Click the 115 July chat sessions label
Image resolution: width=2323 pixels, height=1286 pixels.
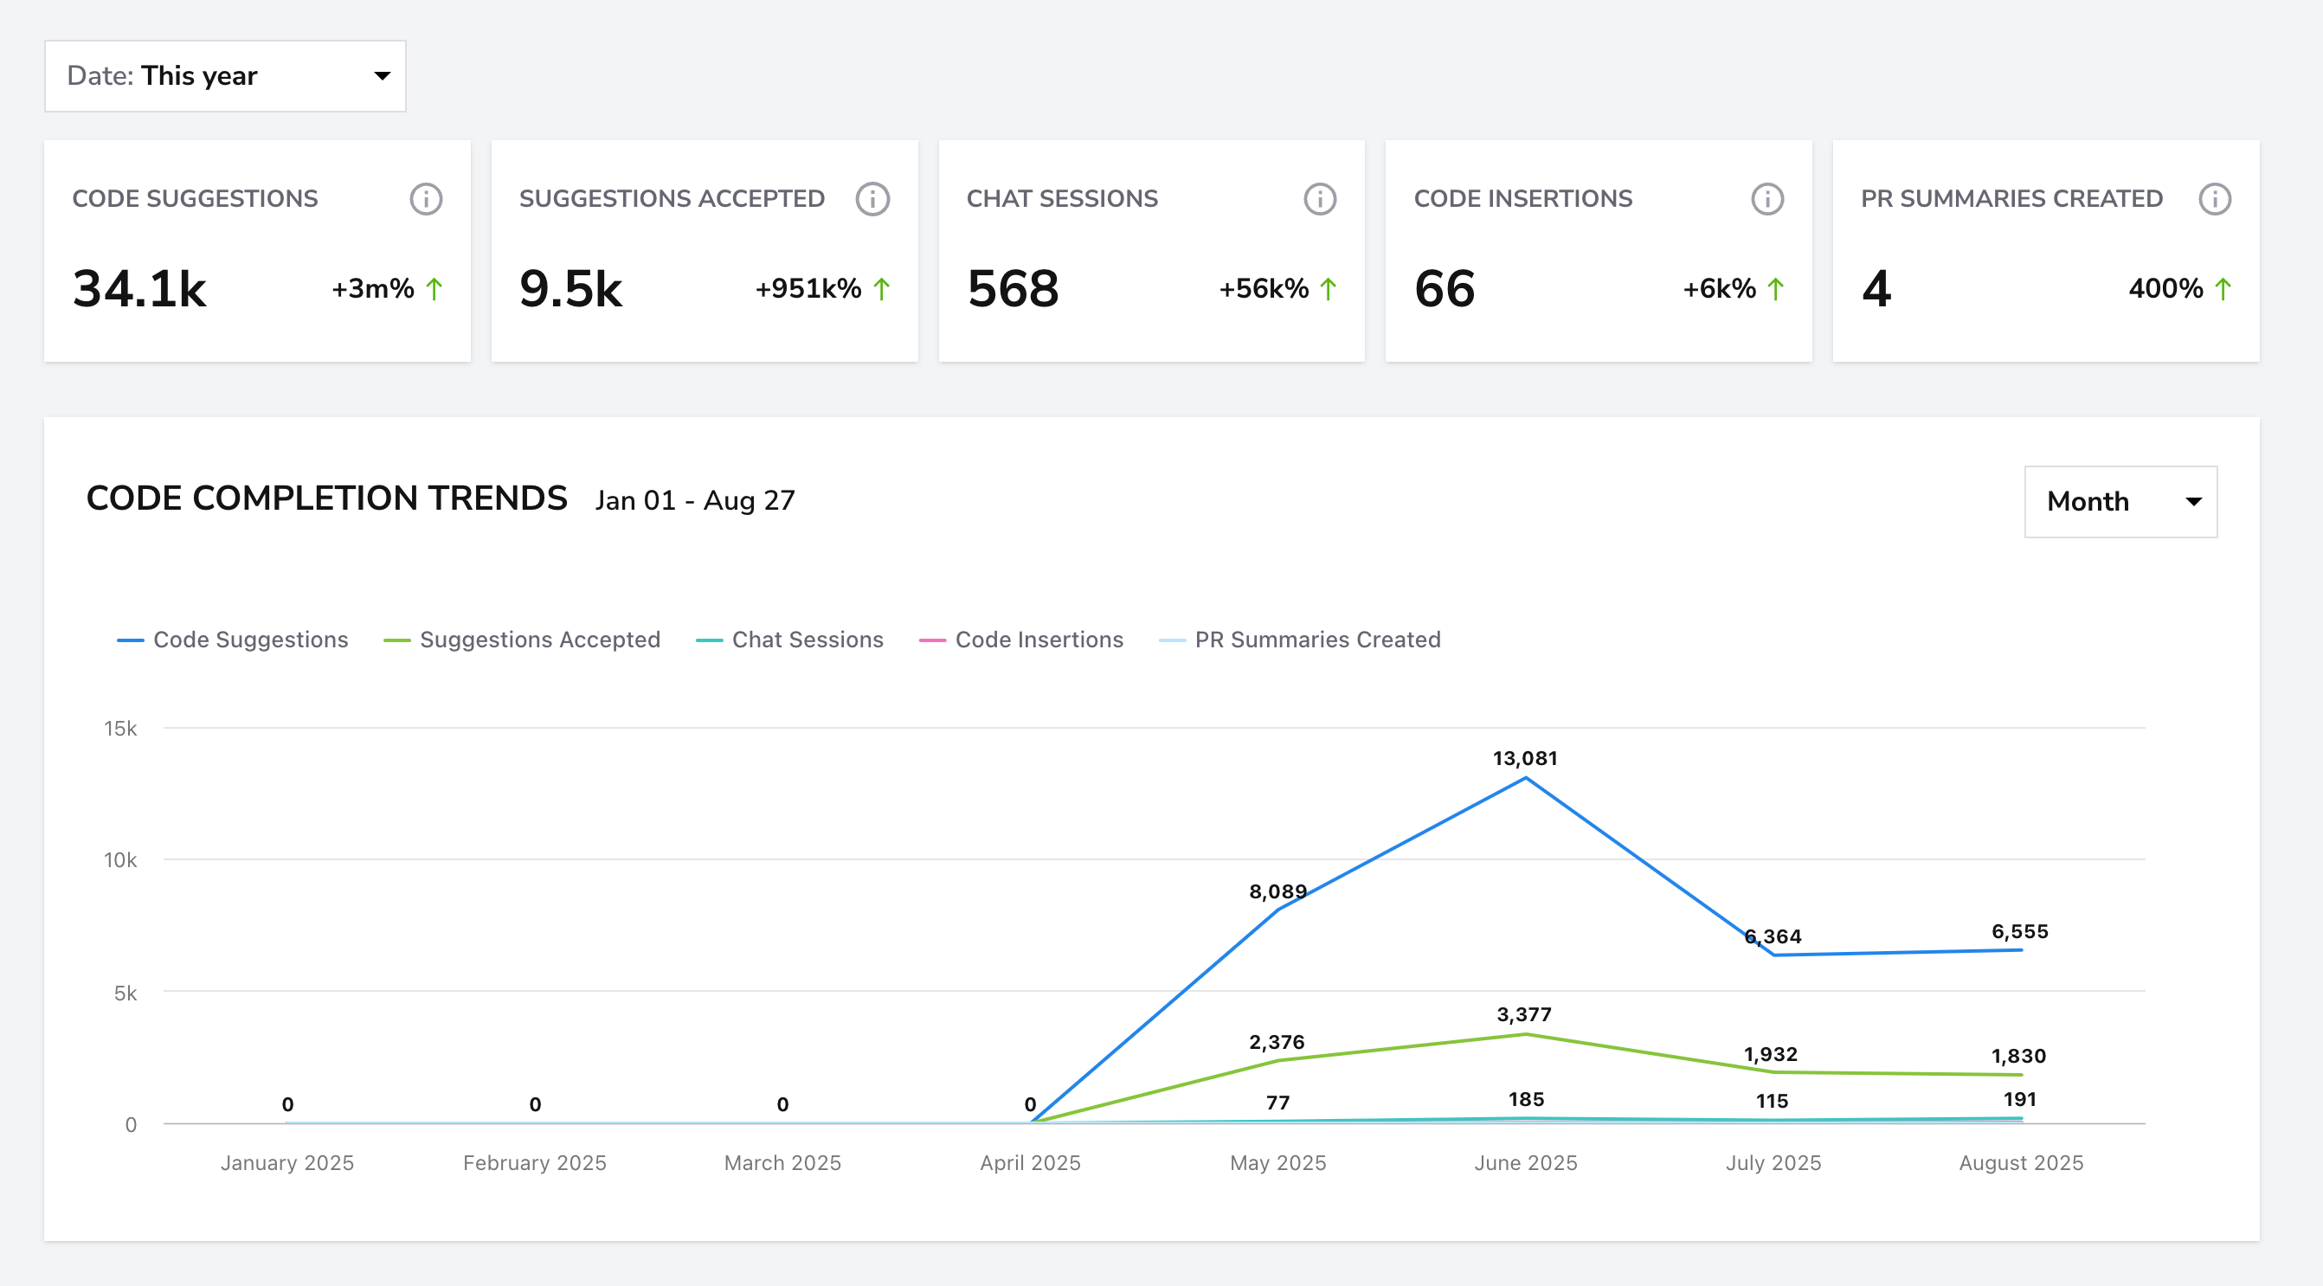coord(1772,1101)
